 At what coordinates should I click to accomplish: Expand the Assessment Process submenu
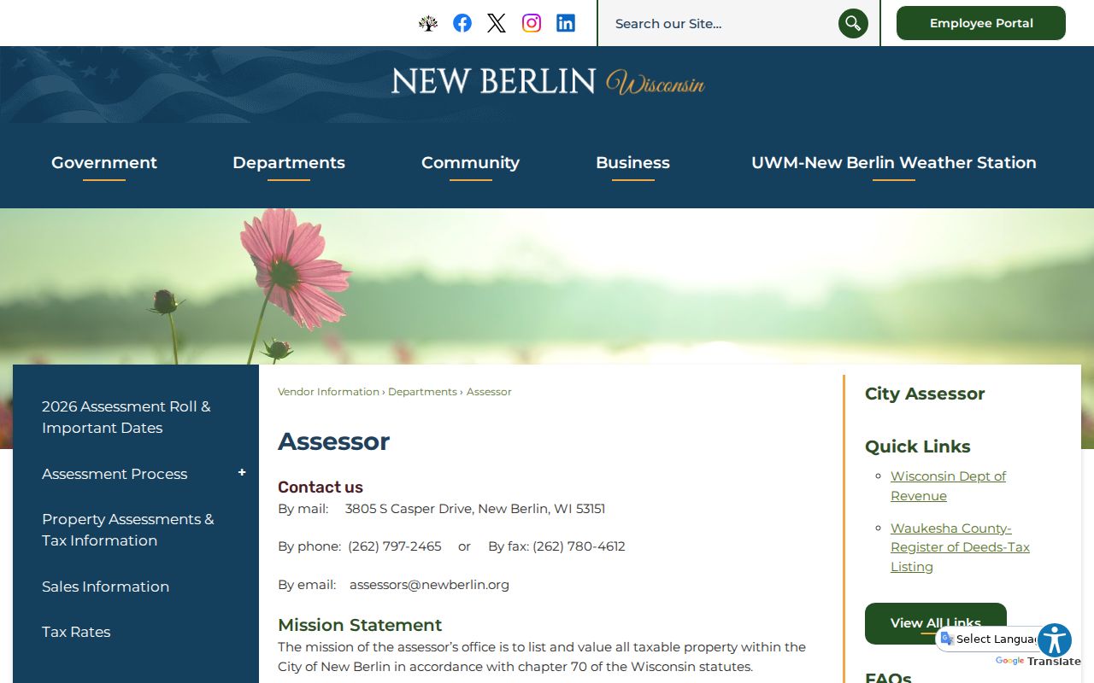click(242, 472)
